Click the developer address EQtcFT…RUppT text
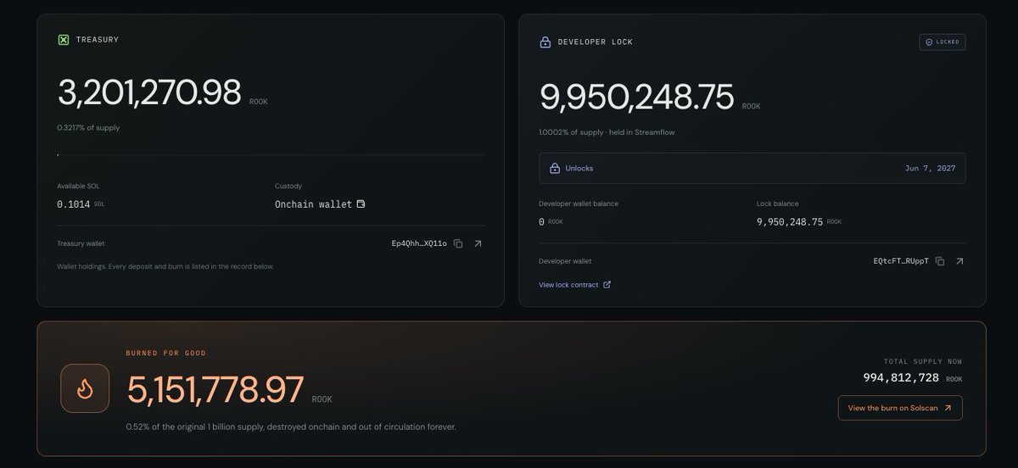1018x468 pixels. [901, 261]
